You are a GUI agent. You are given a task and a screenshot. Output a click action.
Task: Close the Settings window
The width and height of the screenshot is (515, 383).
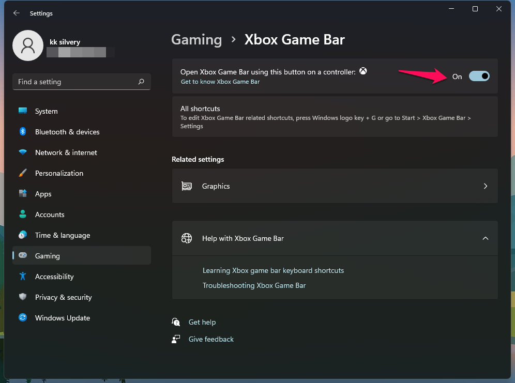point(498,9)
